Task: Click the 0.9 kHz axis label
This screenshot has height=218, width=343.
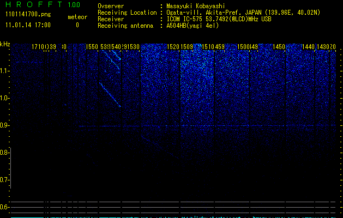Action: [4, 125]
